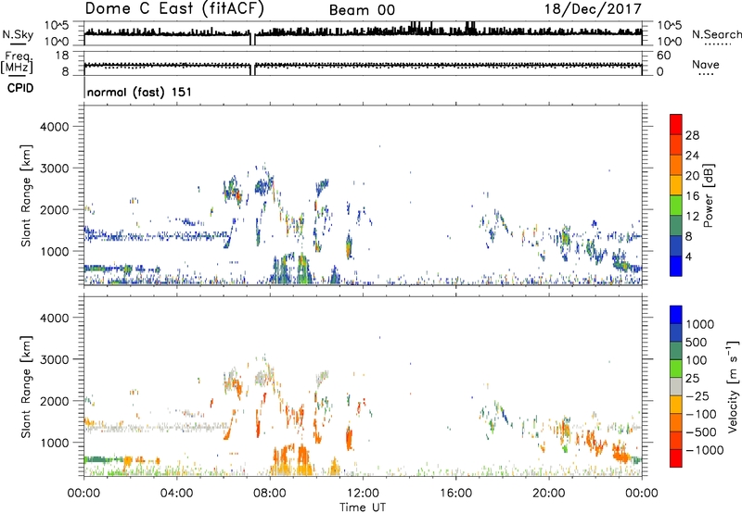Pick the bright blue top Velocity colorbar segment
The image size is (742, 513).
[x=676, y=315]
